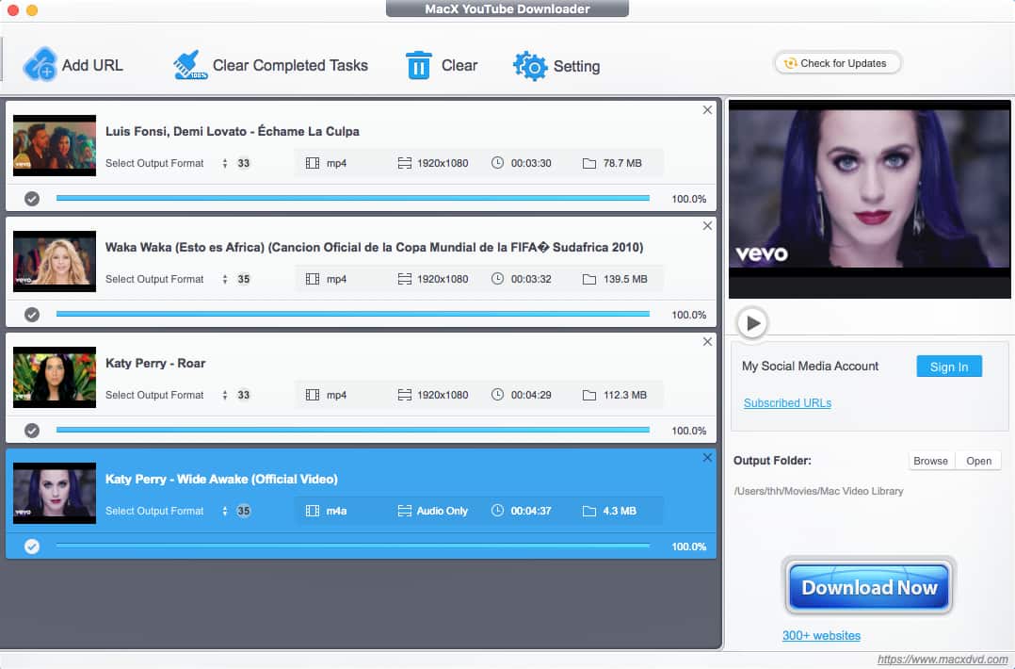Click the Clear Completed Tasks broom icon

click(x=184, y=62)
